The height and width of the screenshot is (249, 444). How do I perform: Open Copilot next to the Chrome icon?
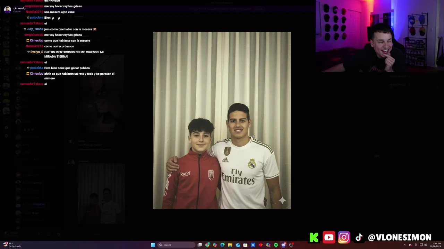click(x=215, y=245)
